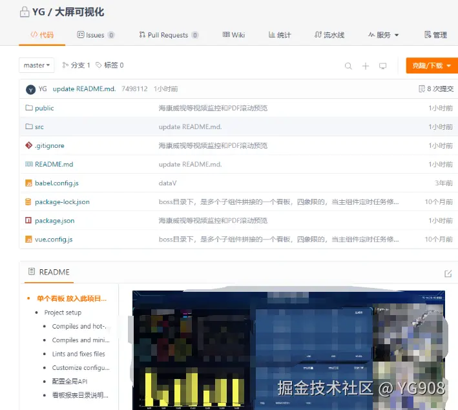Click the vue.config.js JS file icon
Screen dimensions: 458x410
pos(28,239)
